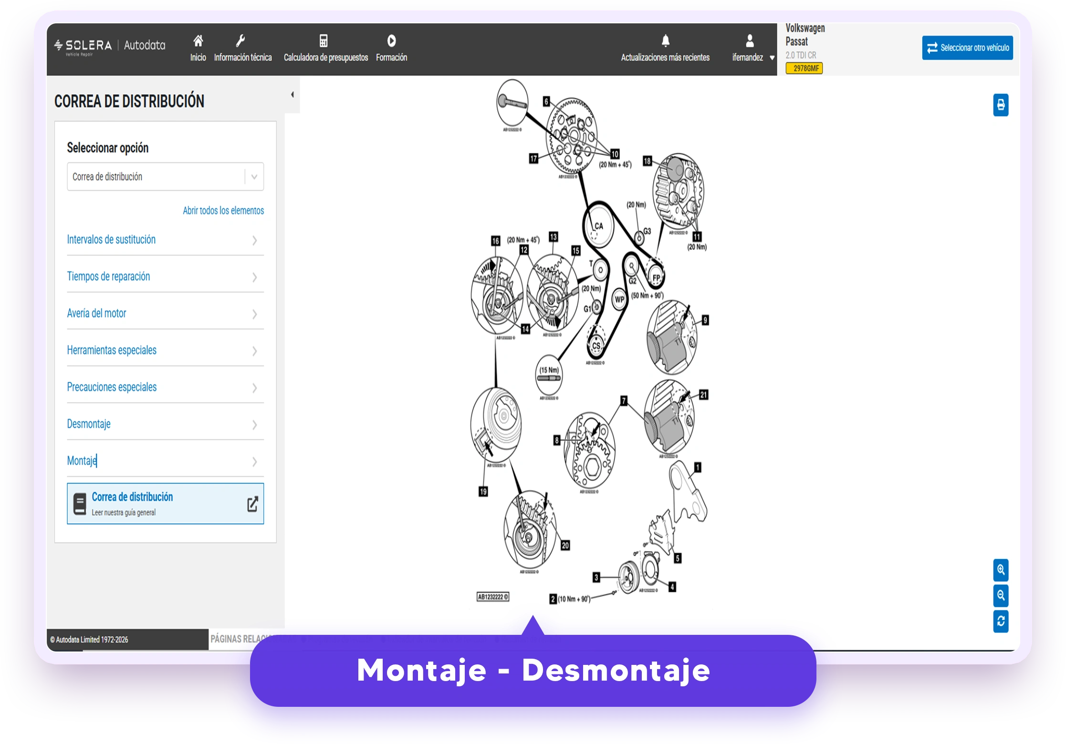Open the external link icon on guide card
The height and width of the screenshot is (744, 1066).
(x=252, y=504)
